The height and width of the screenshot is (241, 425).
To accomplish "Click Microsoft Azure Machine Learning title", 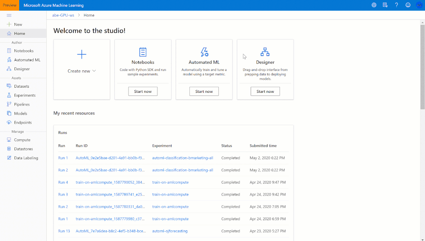I will (54, 5).
